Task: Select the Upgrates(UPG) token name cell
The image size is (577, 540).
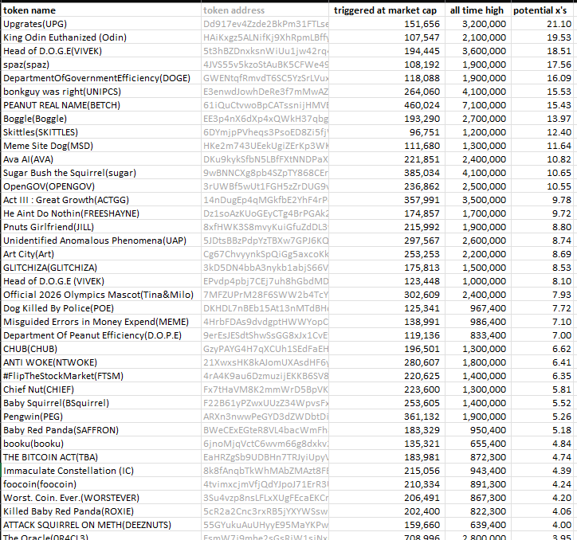Action: (101, 24)
